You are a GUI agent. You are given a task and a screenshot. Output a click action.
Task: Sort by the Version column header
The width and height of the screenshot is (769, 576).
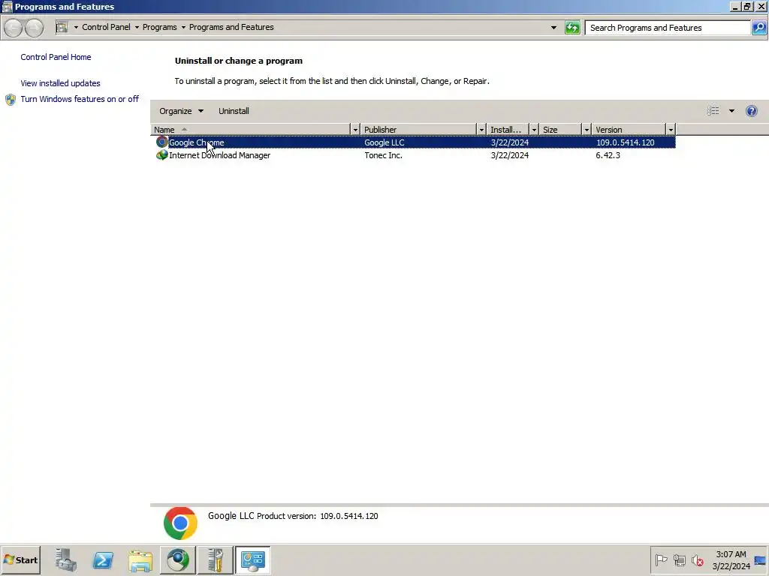click(x=629, y=130)
